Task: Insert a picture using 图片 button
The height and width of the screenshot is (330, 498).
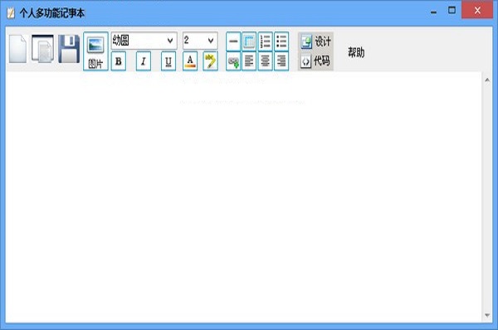Action: pos(95,51)
